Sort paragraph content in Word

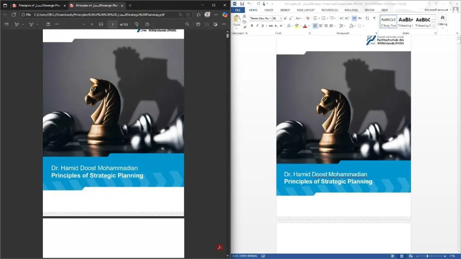click(367, 18)
